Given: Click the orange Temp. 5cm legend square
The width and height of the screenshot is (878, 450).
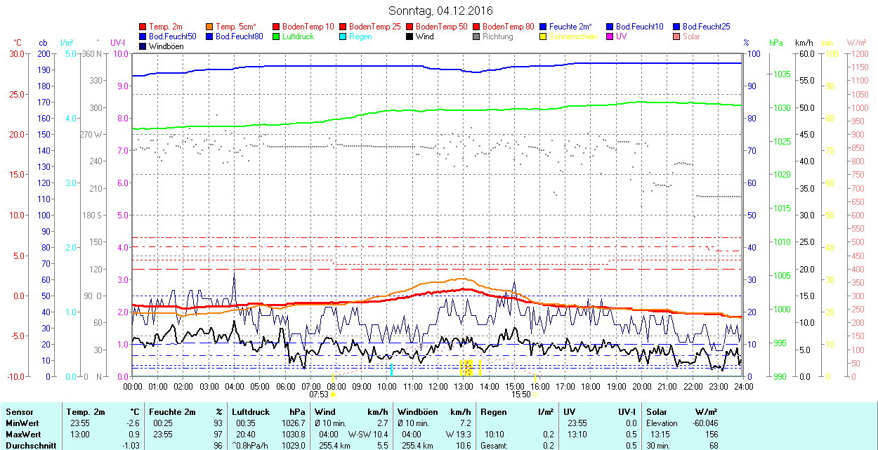Looking at the screenshot, I should point(210,27).
